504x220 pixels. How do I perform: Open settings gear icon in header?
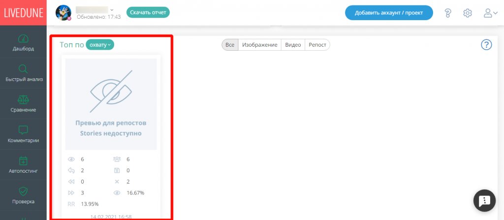(468, 13)
